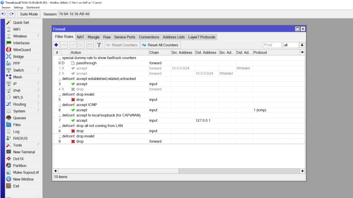Viewport: 353px width, 198px height.
Task: Launch New Terminal from sidebar
Action: (24, 152)
